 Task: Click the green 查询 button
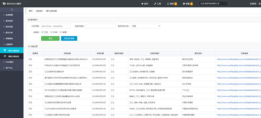pos(50,38)
